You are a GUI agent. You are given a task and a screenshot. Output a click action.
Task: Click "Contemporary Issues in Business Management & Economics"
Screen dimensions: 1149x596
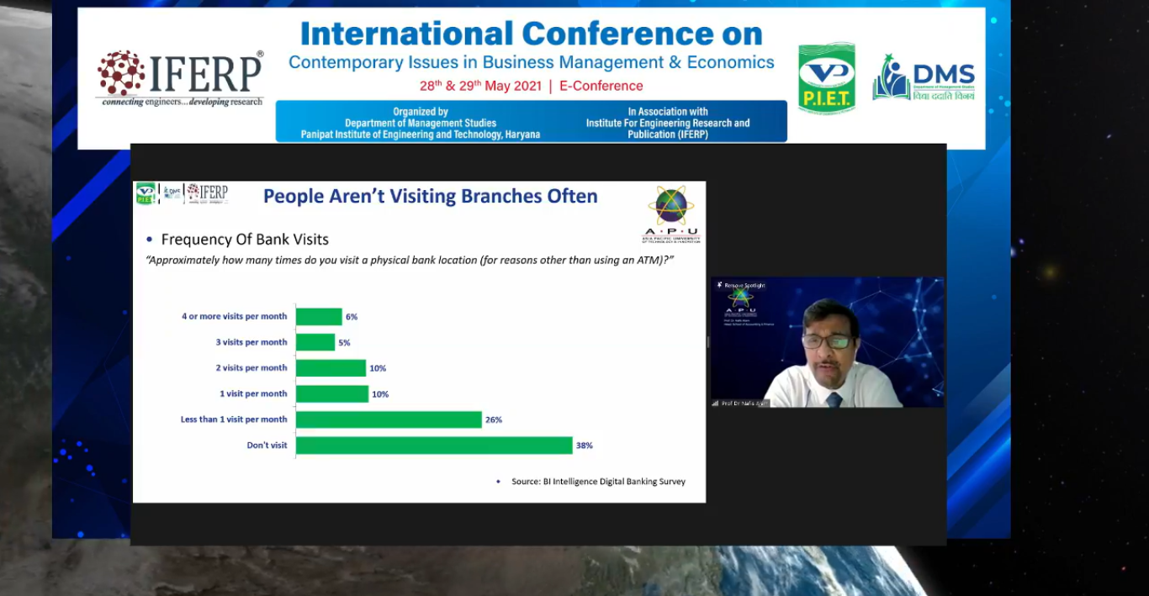(532, 62)
